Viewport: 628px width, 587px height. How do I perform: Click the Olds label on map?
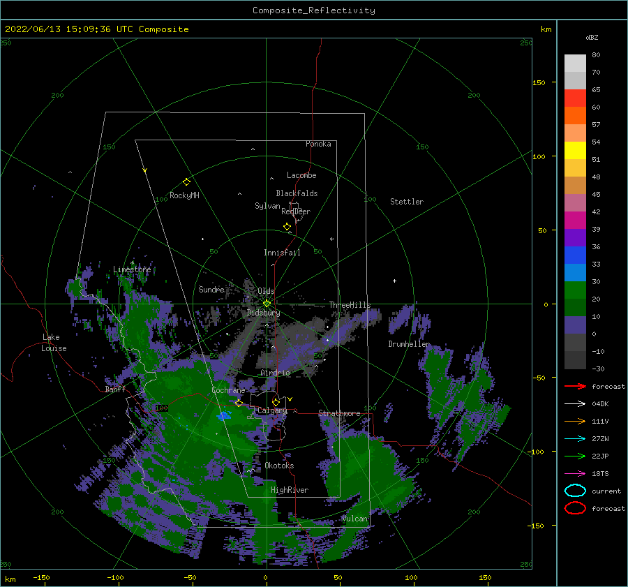point(266,291)
